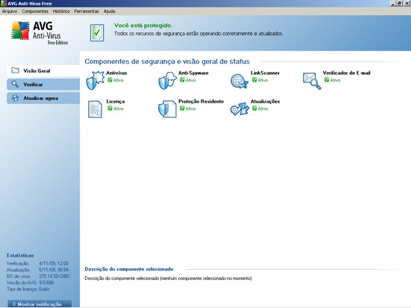411x308 pixels.
Task: Open the Licença document icon
Action: [95, 109]
